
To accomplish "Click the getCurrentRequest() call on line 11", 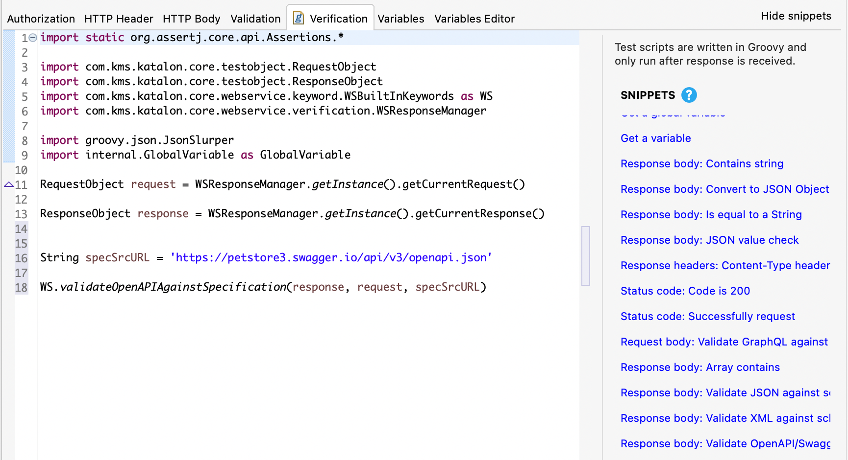I will pos(464,184).
